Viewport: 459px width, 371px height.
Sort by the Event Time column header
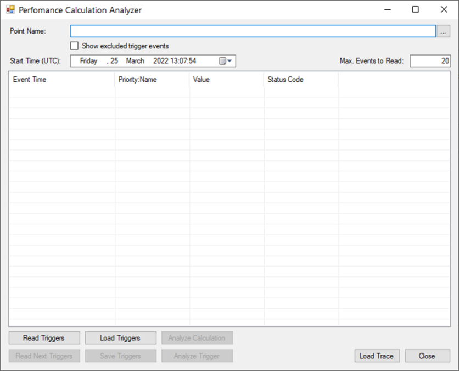[61, 80]
